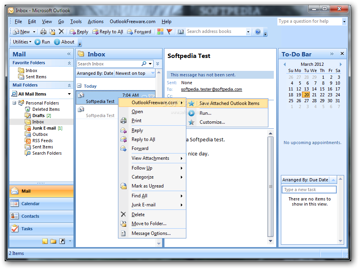Click the Notes icon in navigation pane
Screen dimensions: 359x269
tap(45, 241)
